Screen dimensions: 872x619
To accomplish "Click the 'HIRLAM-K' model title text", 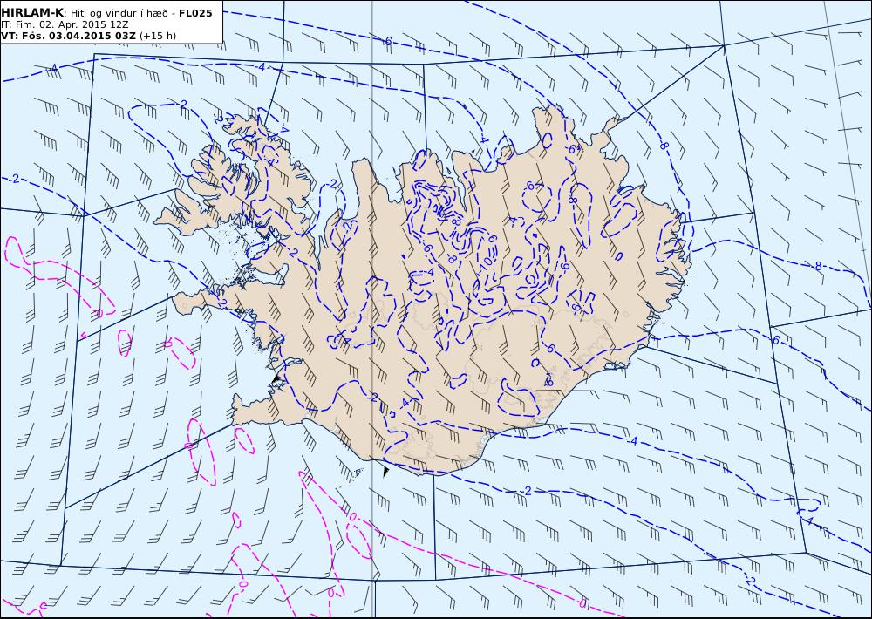I will coord(32,12).
